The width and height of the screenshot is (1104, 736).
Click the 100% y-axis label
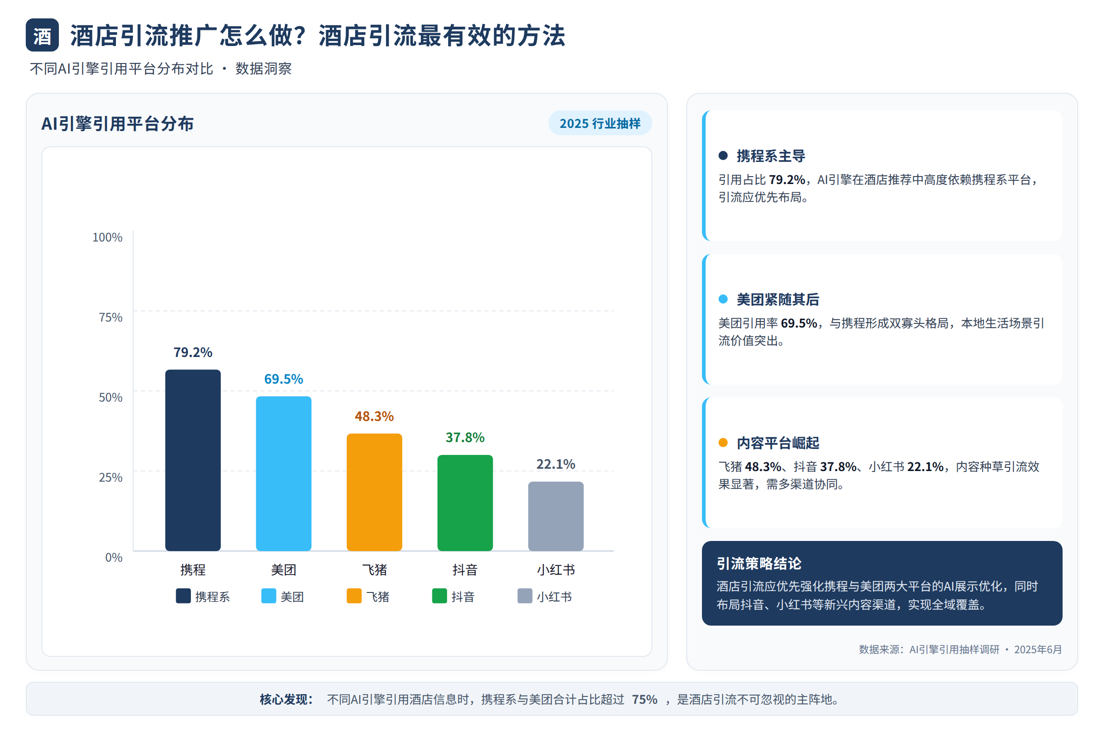[108, 237]
